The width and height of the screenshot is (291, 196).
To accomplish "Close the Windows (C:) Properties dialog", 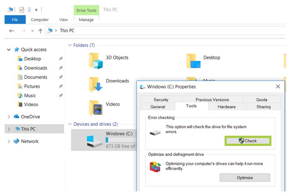I will pyautogui.click(x=278, y=87).
